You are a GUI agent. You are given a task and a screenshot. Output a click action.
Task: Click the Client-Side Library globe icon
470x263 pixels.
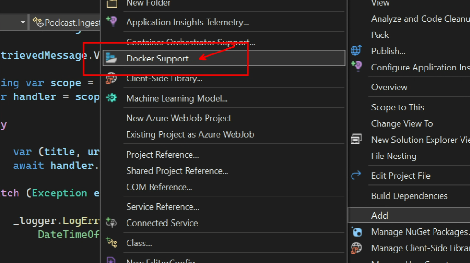[111, 78]
